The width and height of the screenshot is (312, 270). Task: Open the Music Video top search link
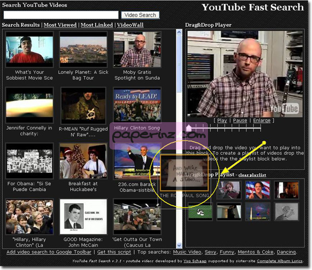coord(187,252)
